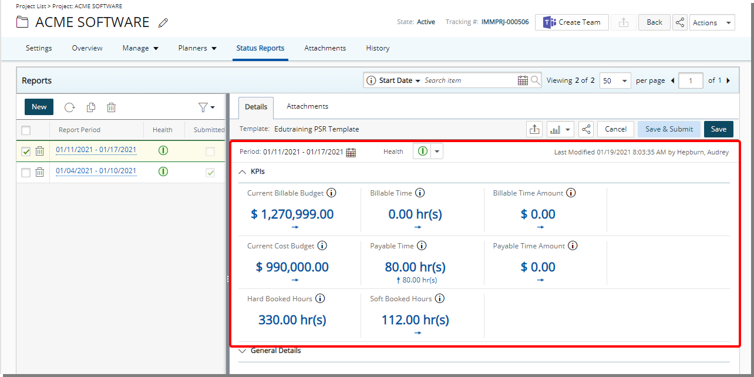Image resolution: width=754 pixels, height=377 pixels.
Task: Copy the selected report
Action: click(91, 107)
